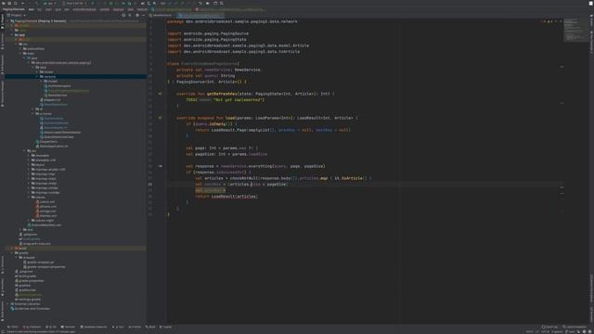Open the TODO tool window

tap(13, 327)
